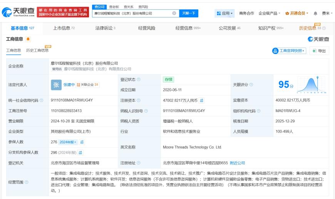Screen dimensions: 335x199
Task: Open the 商务合作 link
Action: tap(246, 13)
